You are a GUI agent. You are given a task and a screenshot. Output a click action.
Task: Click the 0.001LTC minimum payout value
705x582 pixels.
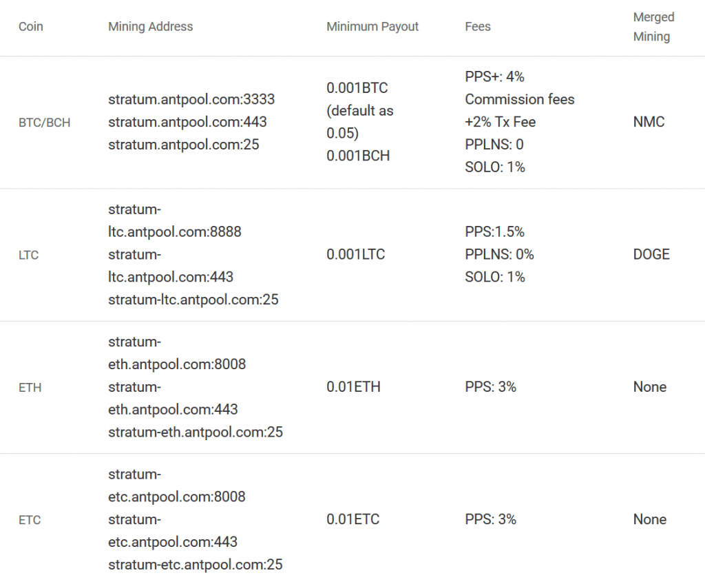pos(356,255)
